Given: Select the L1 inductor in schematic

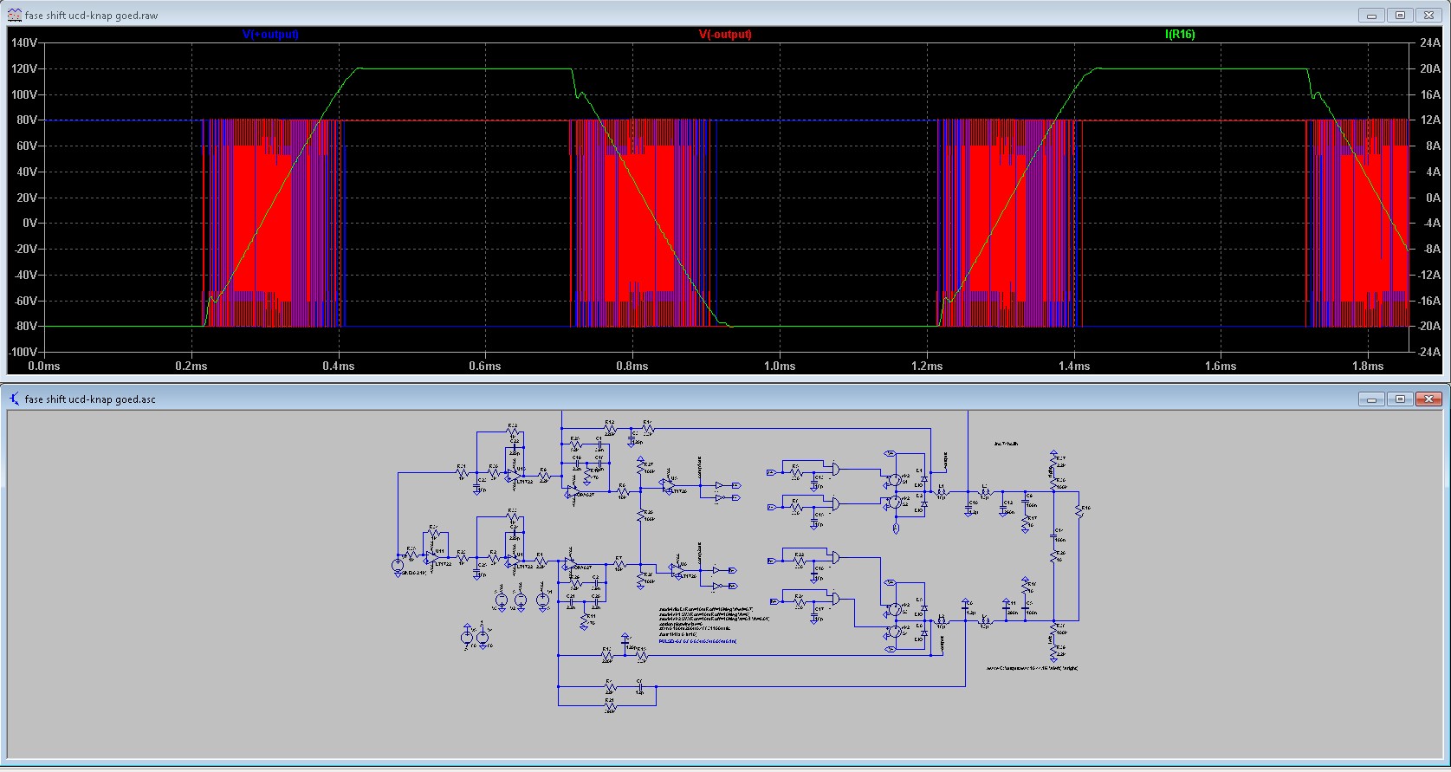Looking at the screenshot, I should [x=942, y=492].
